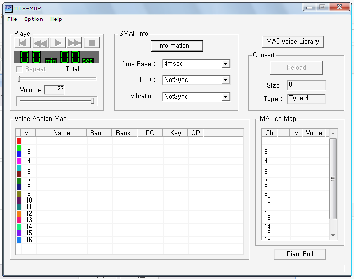Click the magenta swatch for voice row 4
Screen dimensions: 354x279
tap(19, 161)
